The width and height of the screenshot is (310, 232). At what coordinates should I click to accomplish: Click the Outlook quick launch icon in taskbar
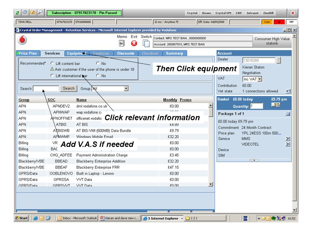[x=42, y=218]
